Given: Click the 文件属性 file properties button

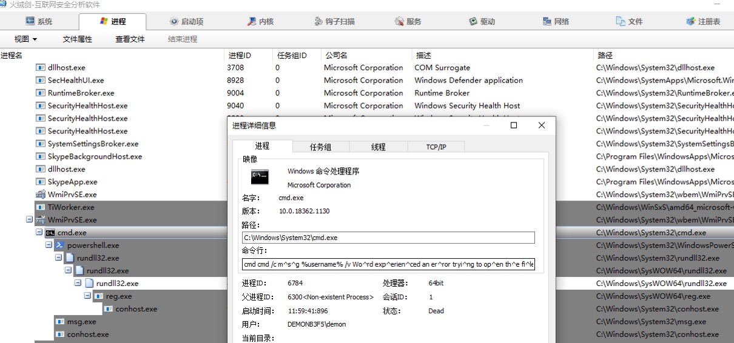Looking at the screenshot, I should tap(77, 39).
